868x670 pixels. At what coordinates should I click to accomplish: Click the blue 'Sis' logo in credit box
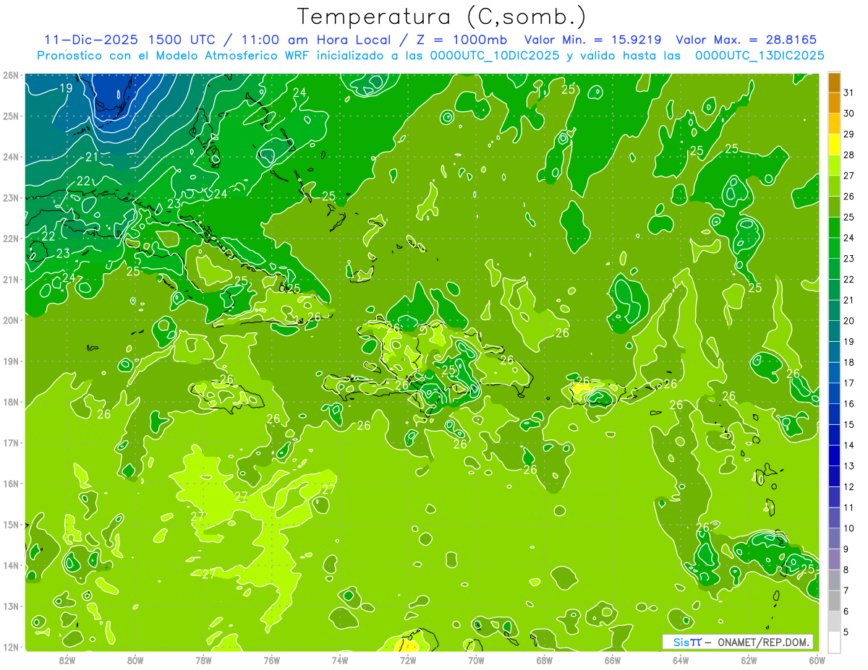point(680,642)
